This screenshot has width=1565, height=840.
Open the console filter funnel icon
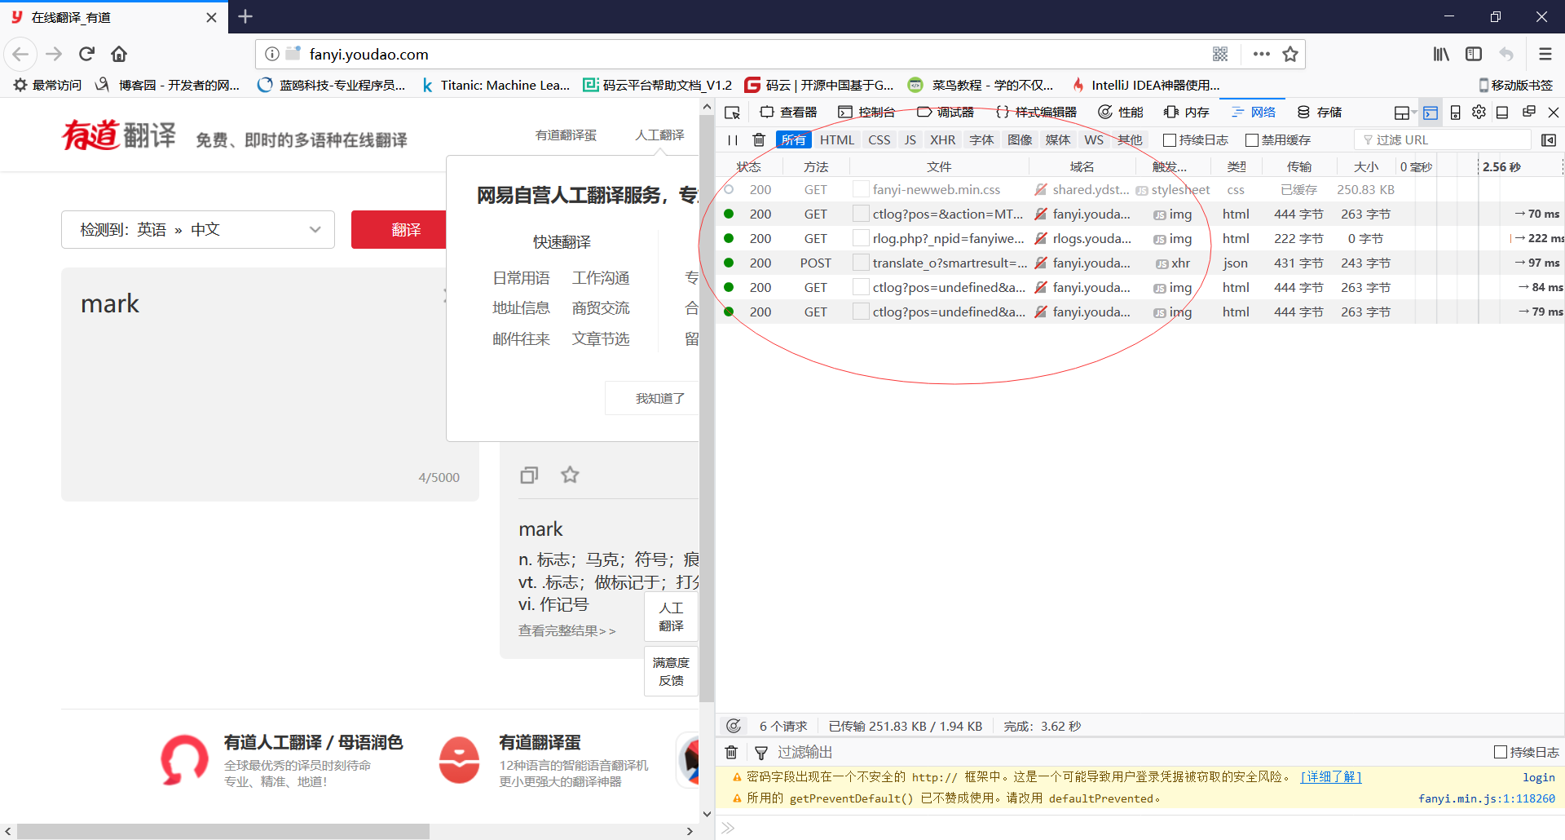click(761, 753)
